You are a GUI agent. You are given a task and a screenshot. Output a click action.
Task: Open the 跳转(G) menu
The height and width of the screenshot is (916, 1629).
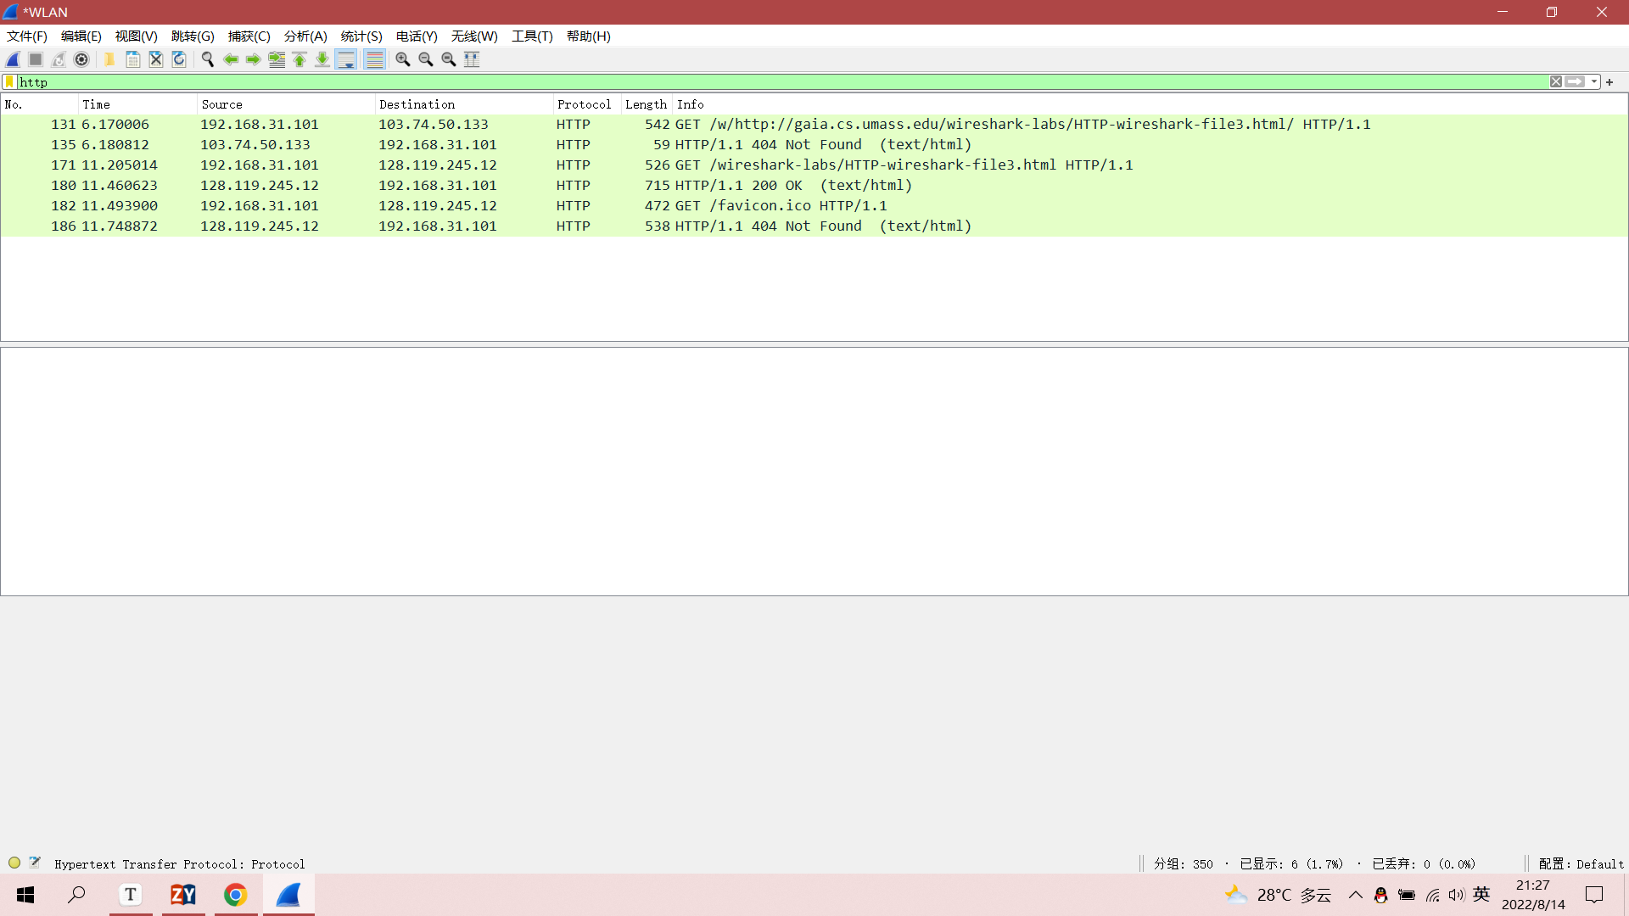click(193, 36)
